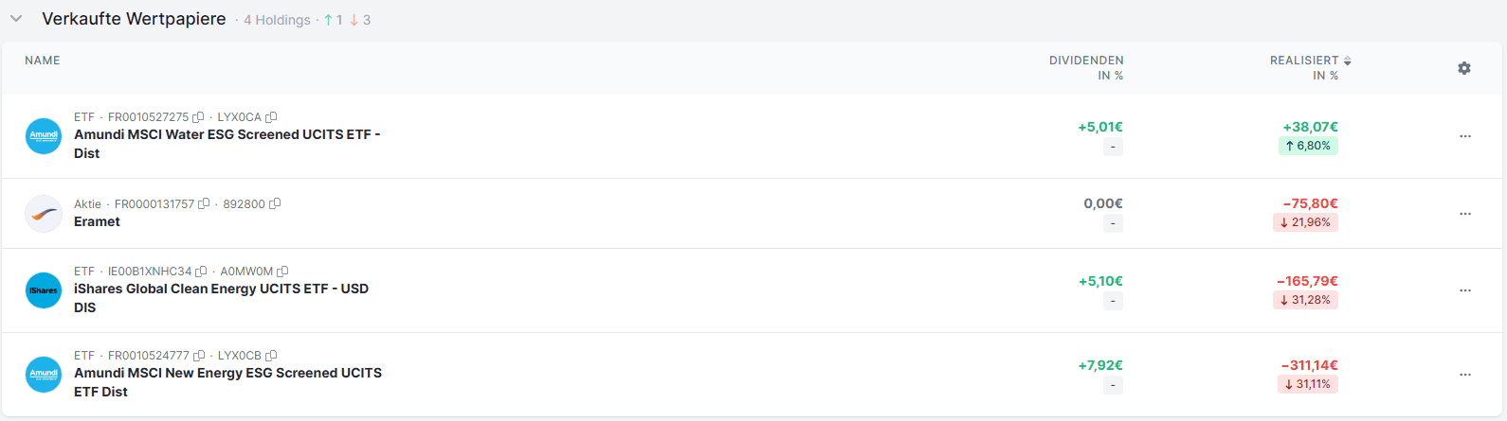1507x421 pixels.
Task: Copy Eramet ISIN FR0000131757
Action: coord(204,204)
